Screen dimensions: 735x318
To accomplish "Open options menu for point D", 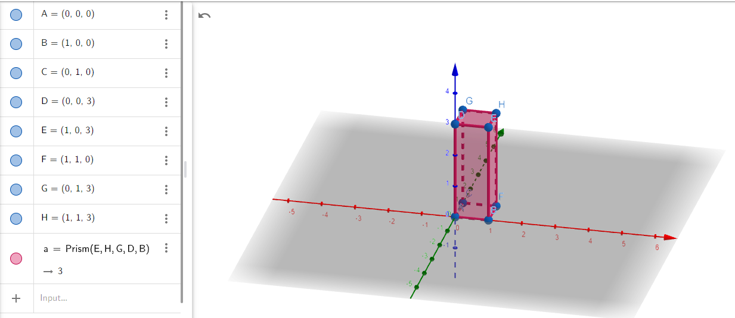I will coord(166,102).
